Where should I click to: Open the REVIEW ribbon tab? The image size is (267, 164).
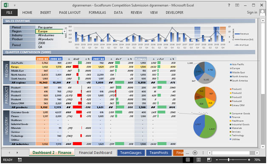[136, 12]
